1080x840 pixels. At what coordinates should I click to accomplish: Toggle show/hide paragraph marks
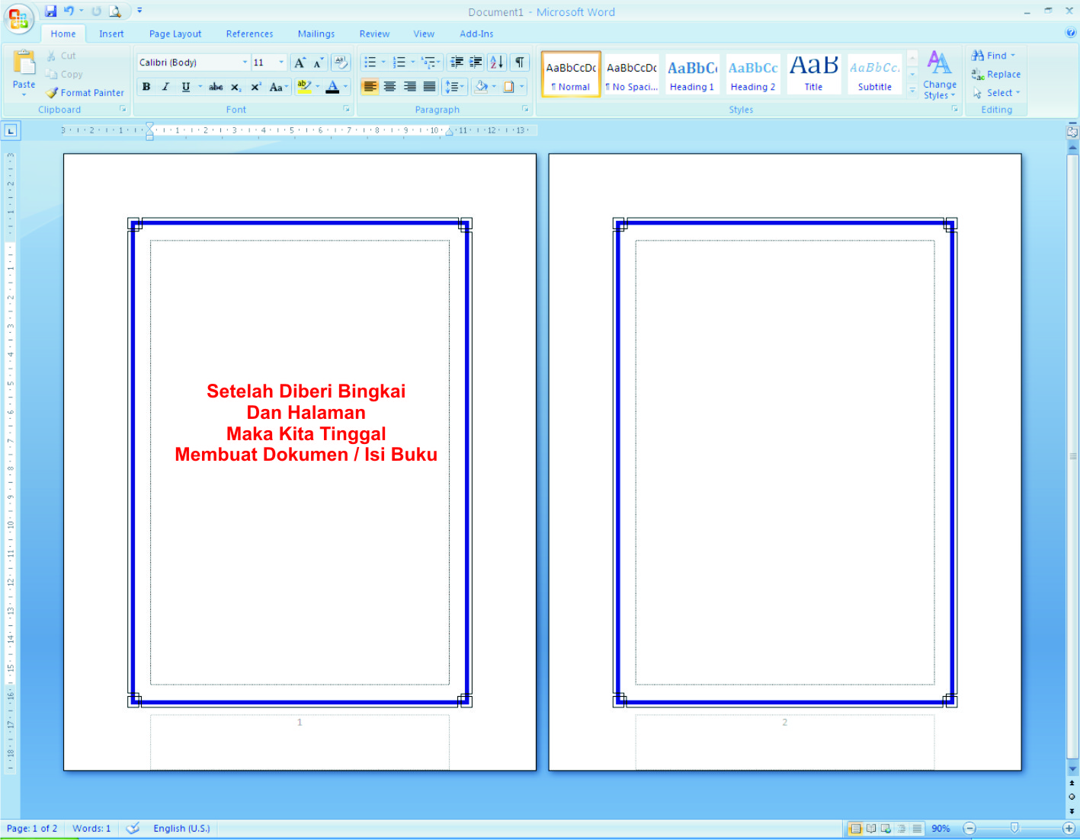tap(520, 62)
